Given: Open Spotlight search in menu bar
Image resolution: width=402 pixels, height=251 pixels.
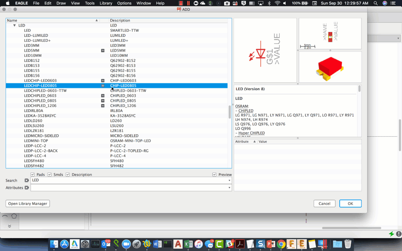Looking at the screenshot, I should coord(376,3).
